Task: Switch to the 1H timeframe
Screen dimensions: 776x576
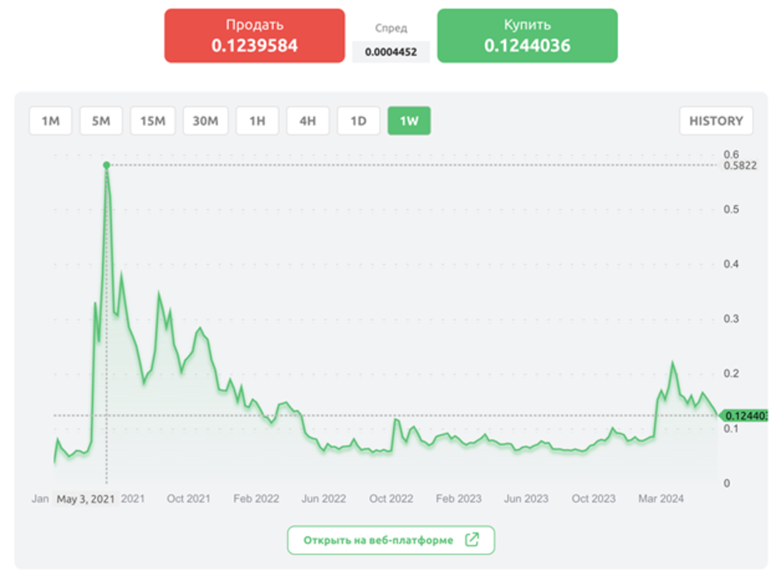Action: pos(257,121)
